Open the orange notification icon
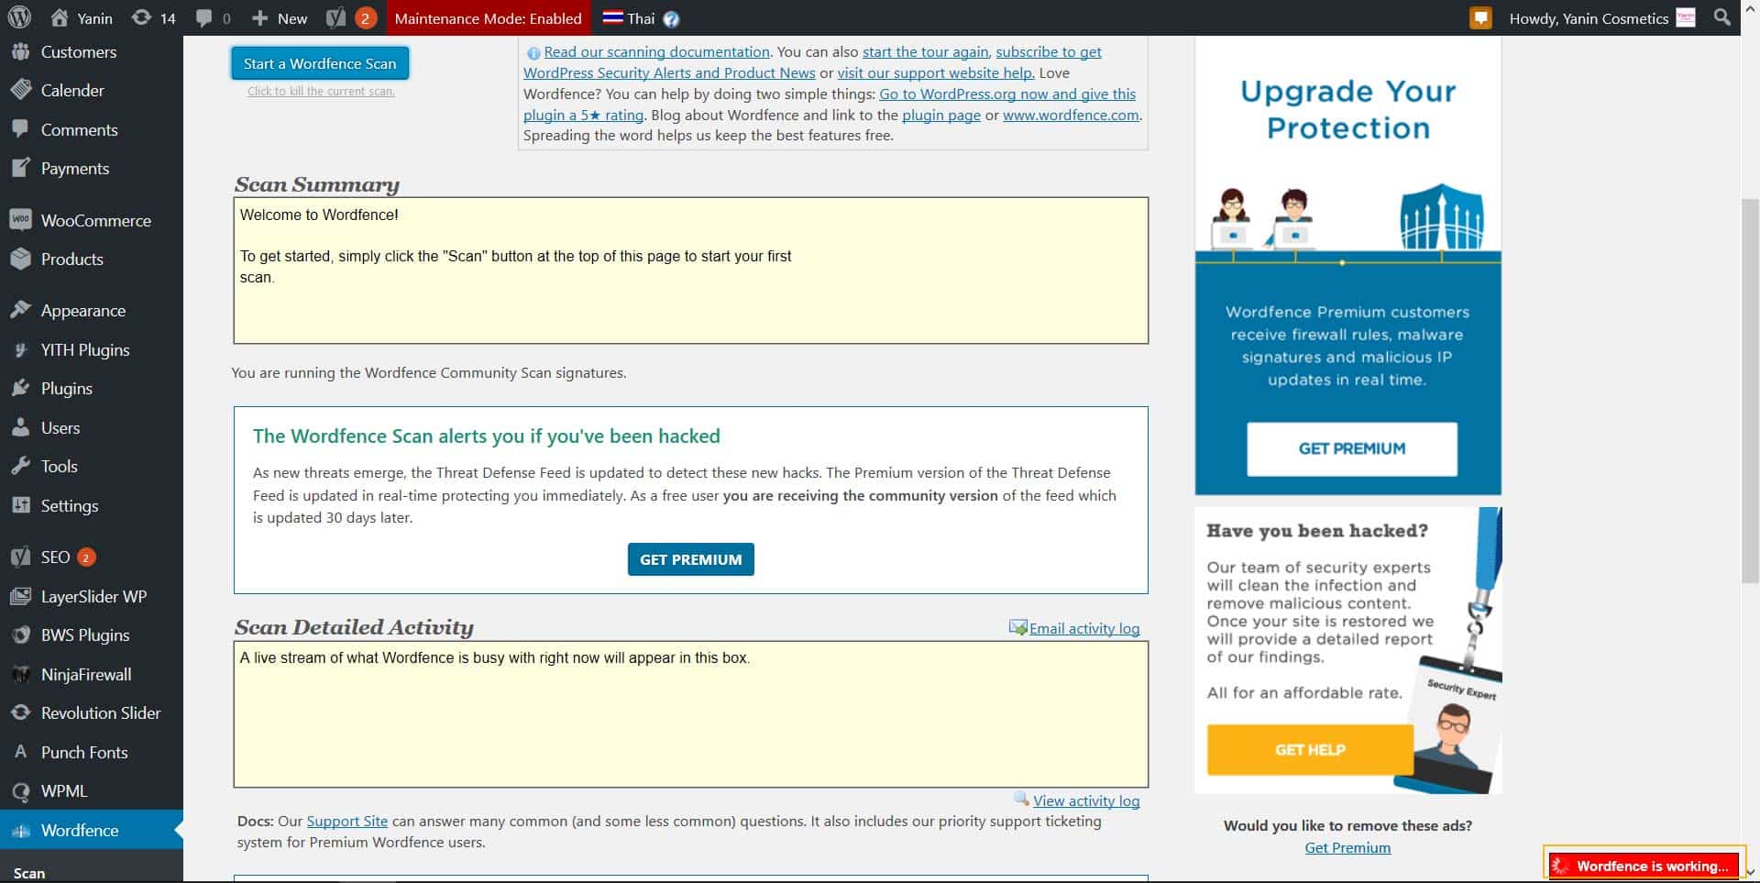Screen dimensions: 1760x883 (x=1480, y=18)
